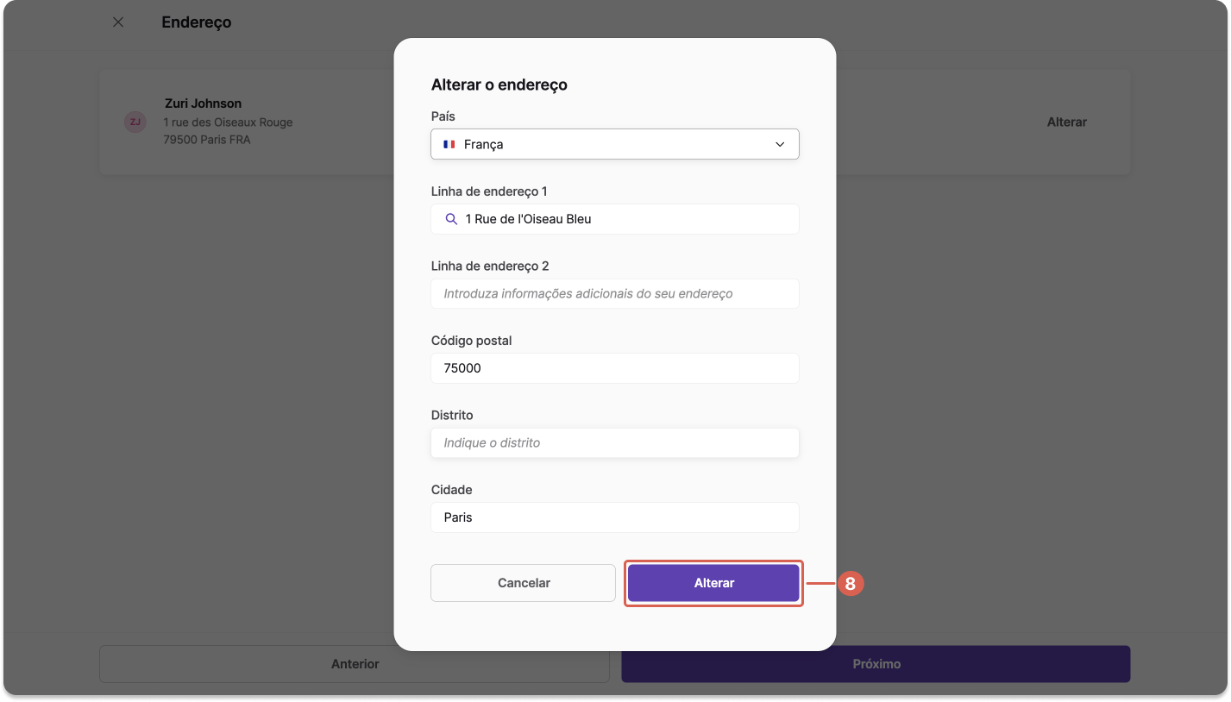Click the Linha de endereço 2 input
1231x702 pixels.
tap(615, 293)
